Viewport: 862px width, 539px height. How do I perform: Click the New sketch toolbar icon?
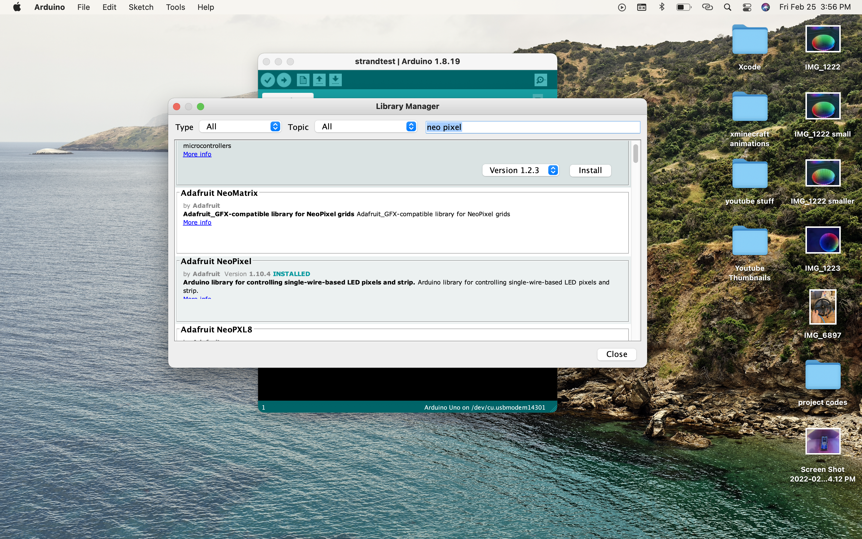(303, 80)
